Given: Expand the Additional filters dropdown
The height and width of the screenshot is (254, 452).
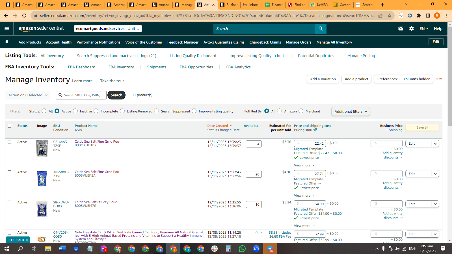Looking at the screenshot, I should tap(351, 111).
